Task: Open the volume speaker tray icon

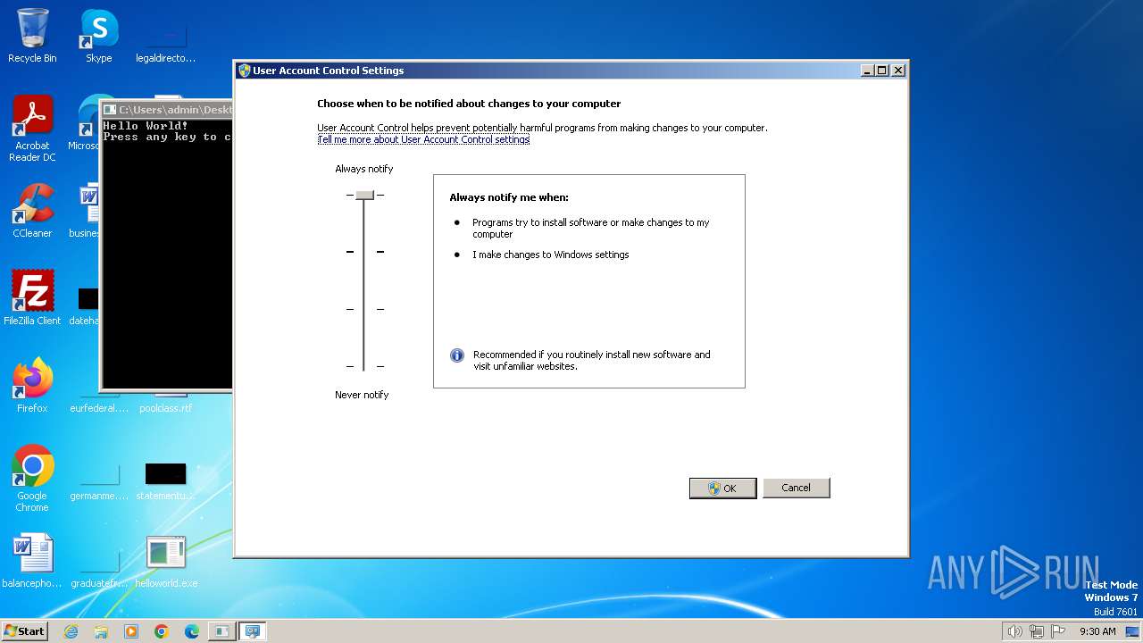Action: coord(1014,631)
